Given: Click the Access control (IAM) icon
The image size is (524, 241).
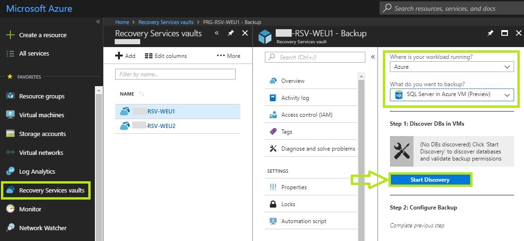Looking at the screenshot, I should pos(273,115).
